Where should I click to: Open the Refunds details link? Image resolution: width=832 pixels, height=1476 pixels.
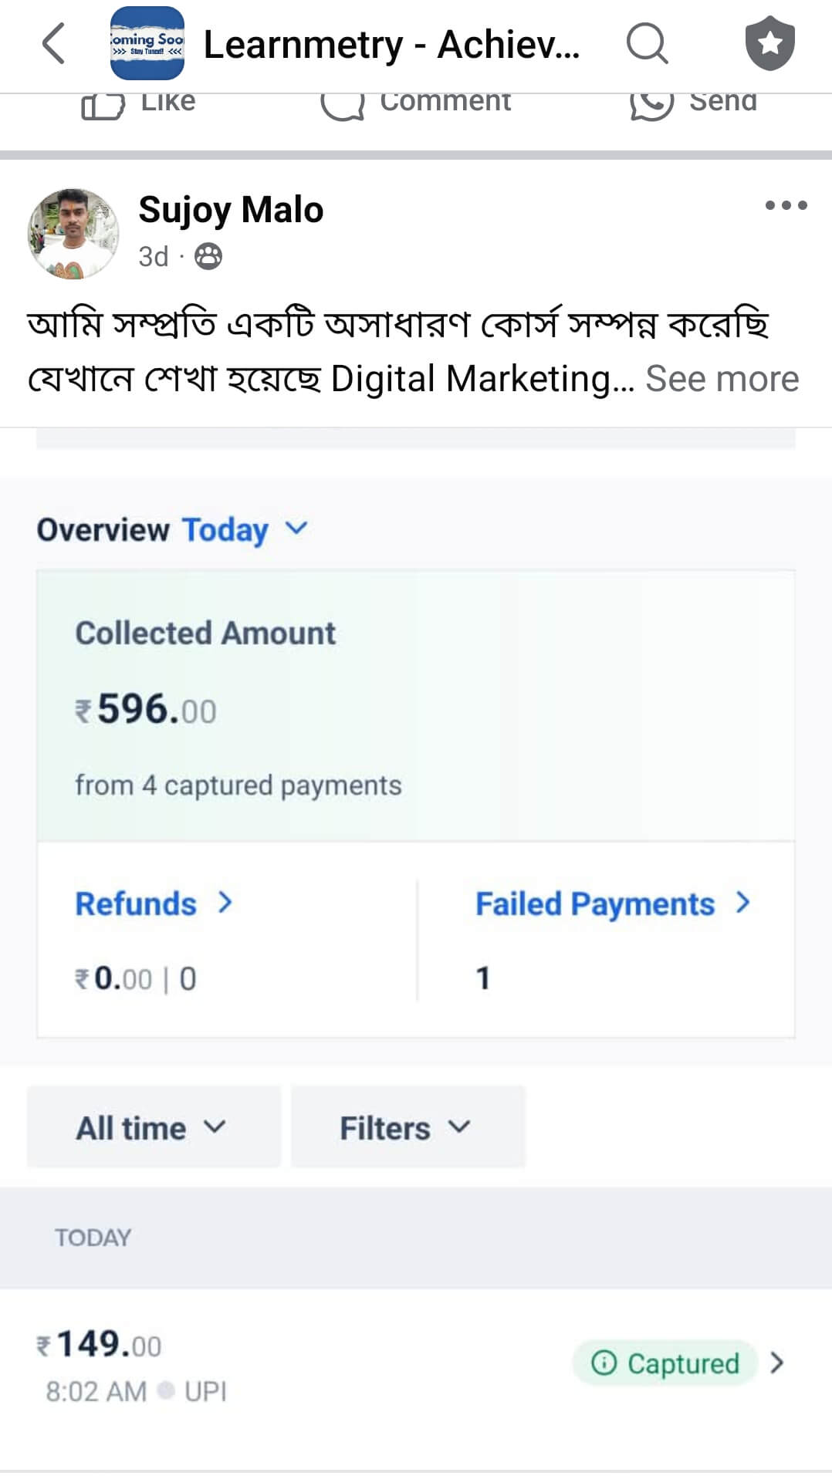pos(153,904)
